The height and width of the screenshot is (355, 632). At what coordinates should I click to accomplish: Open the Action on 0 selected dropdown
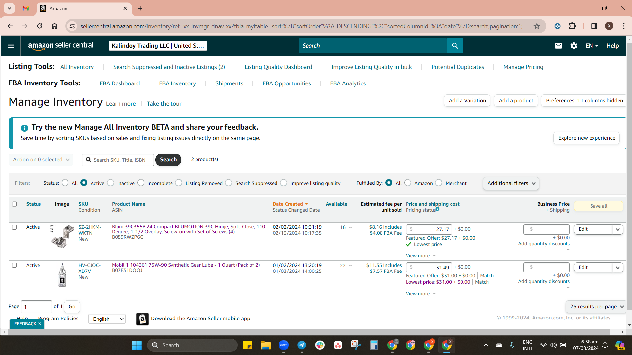(x=41, y=160)
